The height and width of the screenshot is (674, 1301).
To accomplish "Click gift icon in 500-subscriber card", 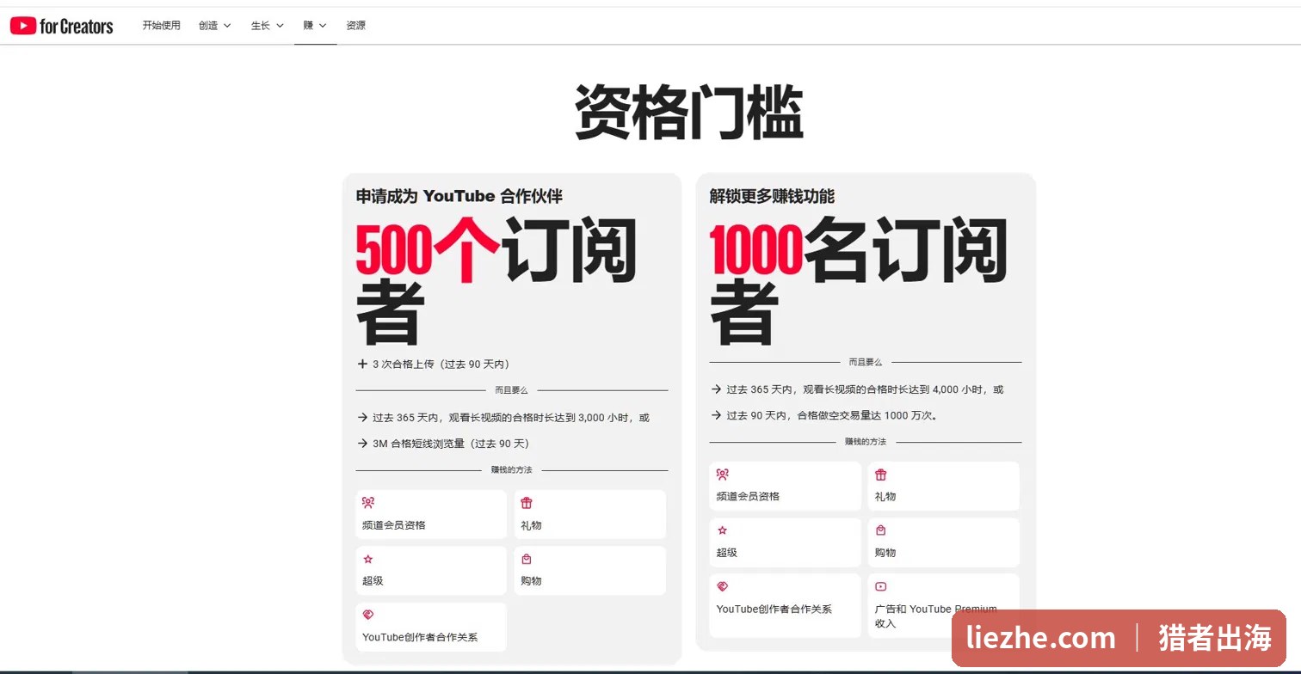I will pyautogui.click(x=527, y=503).
